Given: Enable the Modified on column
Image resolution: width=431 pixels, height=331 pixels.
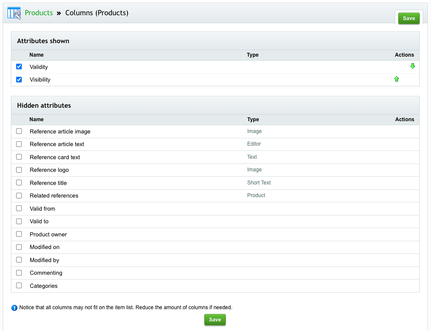Looking at the screenshot, I should (x=19, y=247).
